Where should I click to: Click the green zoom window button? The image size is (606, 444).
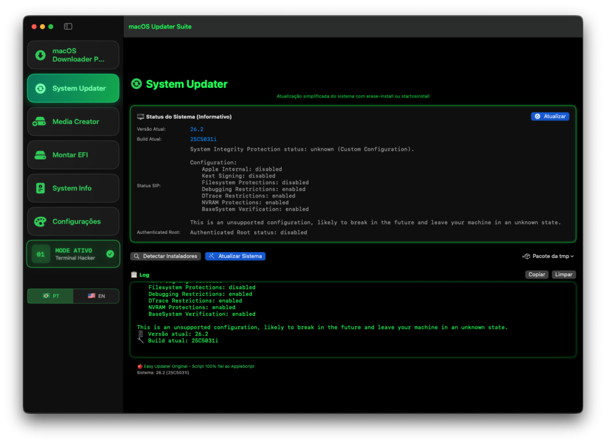pos(51,26)
